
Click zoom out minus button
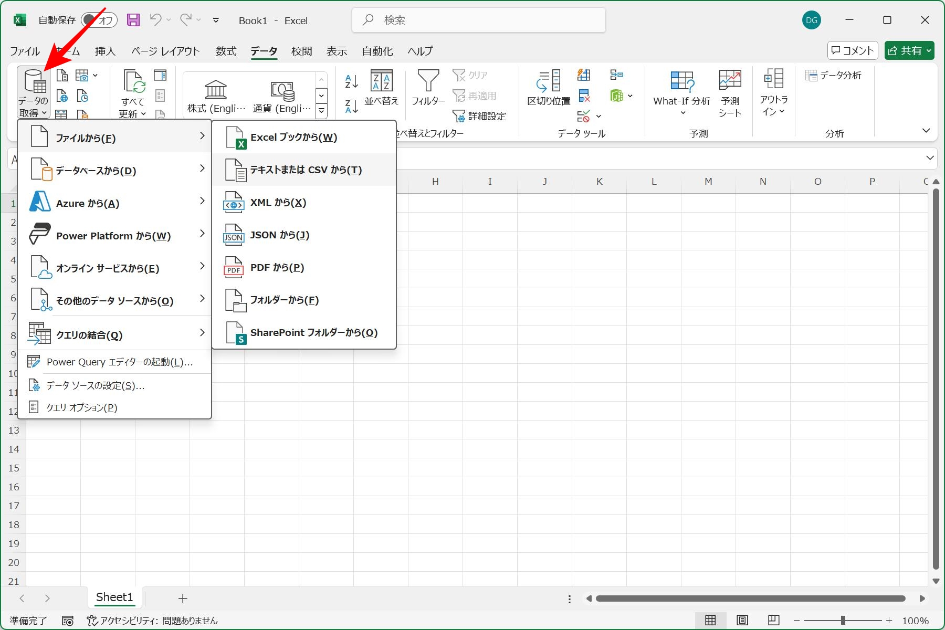pyautogui.click(x=796, y=621)
